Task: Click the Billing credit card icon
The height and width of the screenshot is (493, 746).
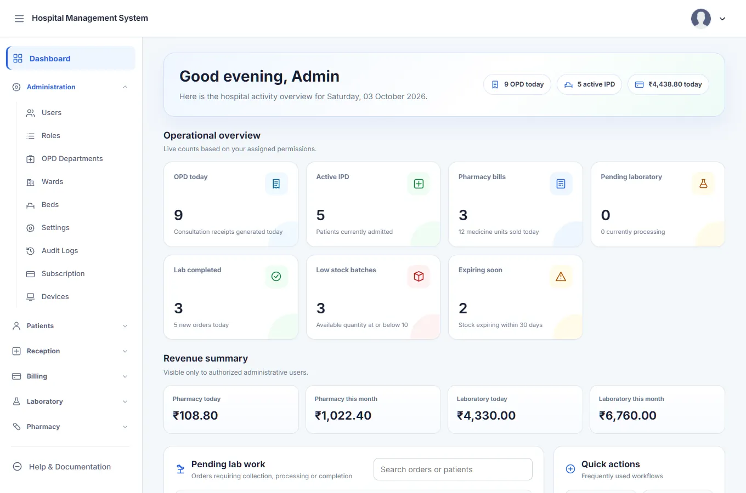Action: (16, 376)
